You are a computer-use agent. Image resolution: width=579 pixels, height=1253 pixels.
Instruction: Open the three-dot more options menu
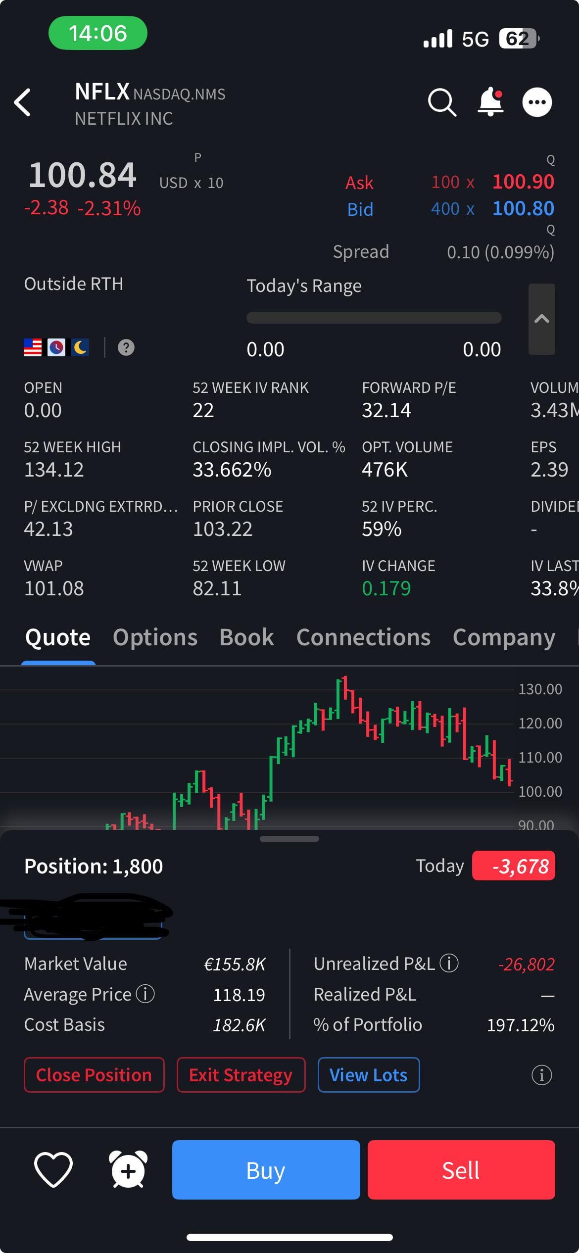click(x=537, y=102)
